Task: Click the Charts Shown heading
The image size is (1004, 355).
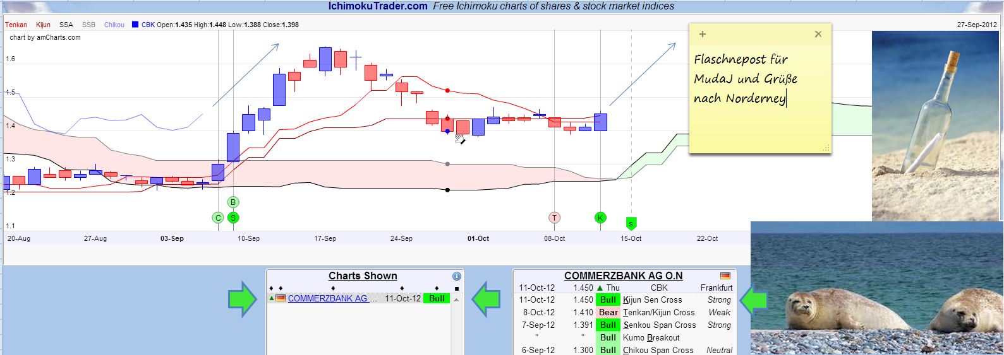Action: (x=363, y=276)
